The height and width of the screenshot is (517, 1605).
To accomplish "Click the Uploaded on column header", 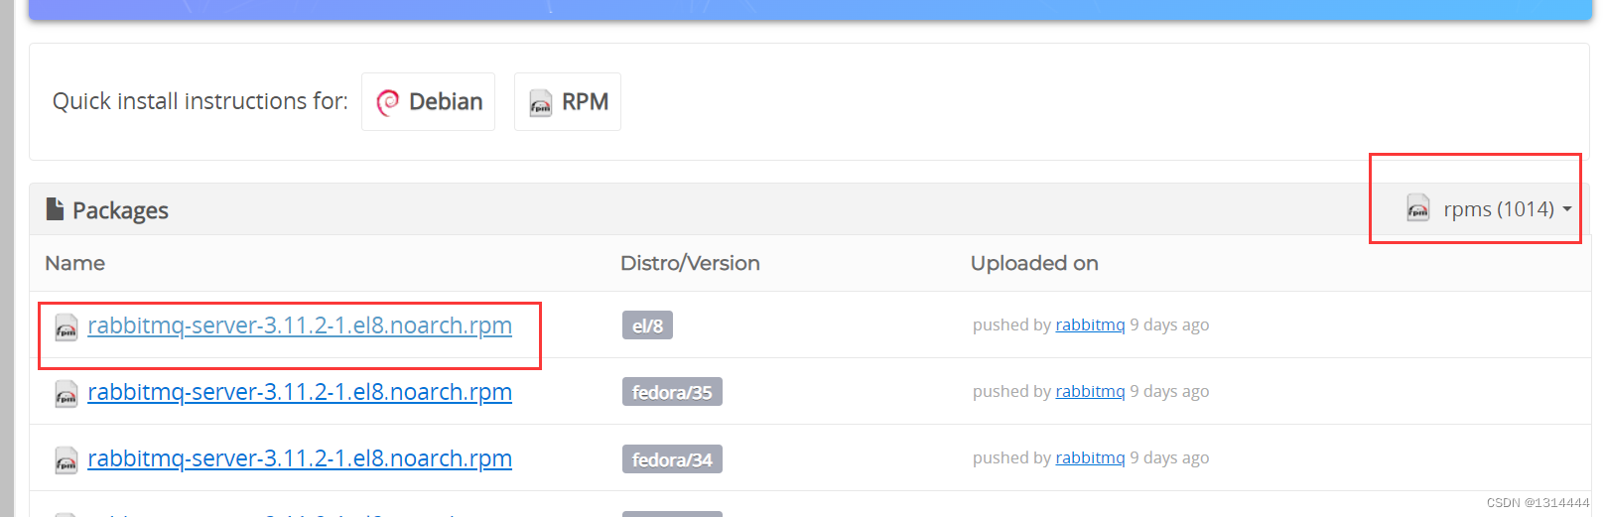I will pyautogui.click(x=1034, y=263).
